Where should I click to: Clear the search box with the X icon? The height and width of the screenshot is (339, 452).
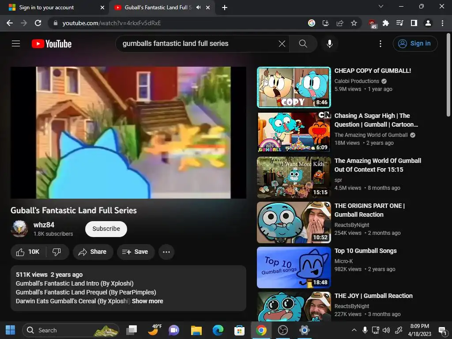(282, 44)
